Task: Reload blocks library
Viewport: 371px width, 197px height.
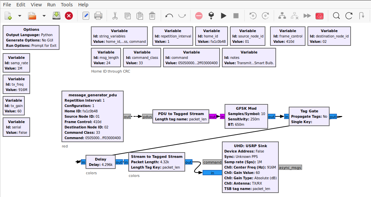Action: pyautogui.click(x=349, y=16)
